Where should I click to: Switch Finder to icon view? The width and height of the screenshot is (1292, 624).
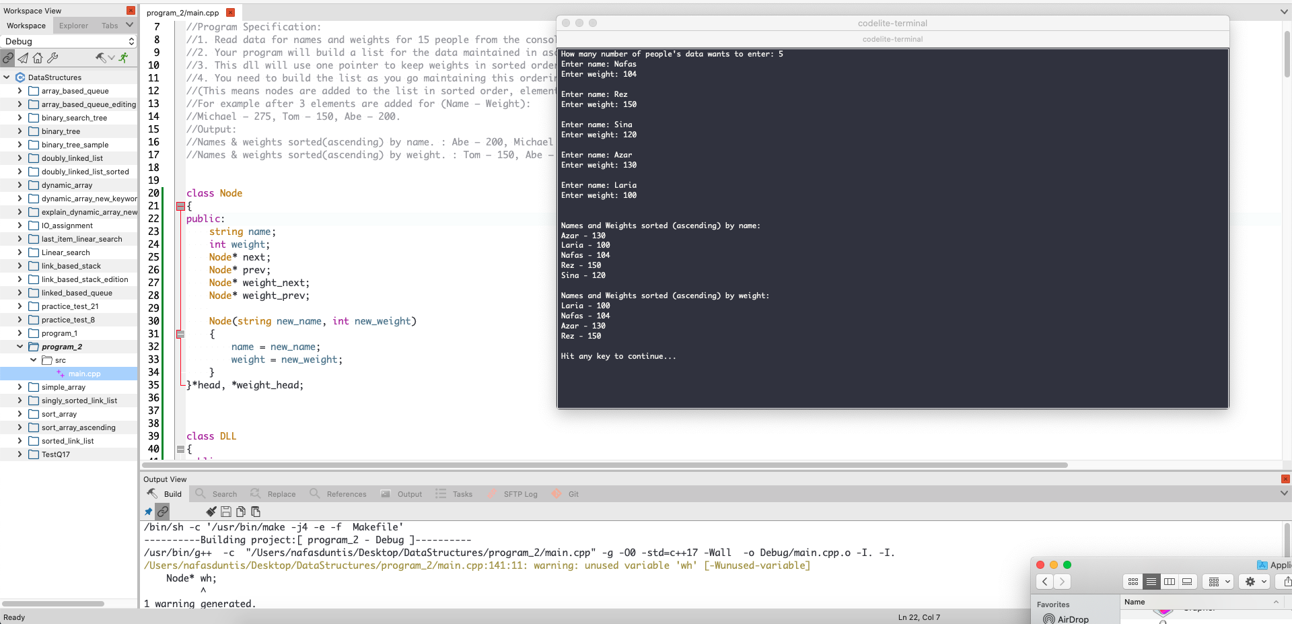point(1133,582)
